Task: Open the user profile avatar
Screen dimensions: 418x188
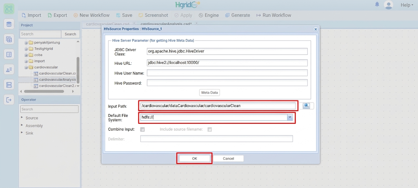Action: pos(389,5)
